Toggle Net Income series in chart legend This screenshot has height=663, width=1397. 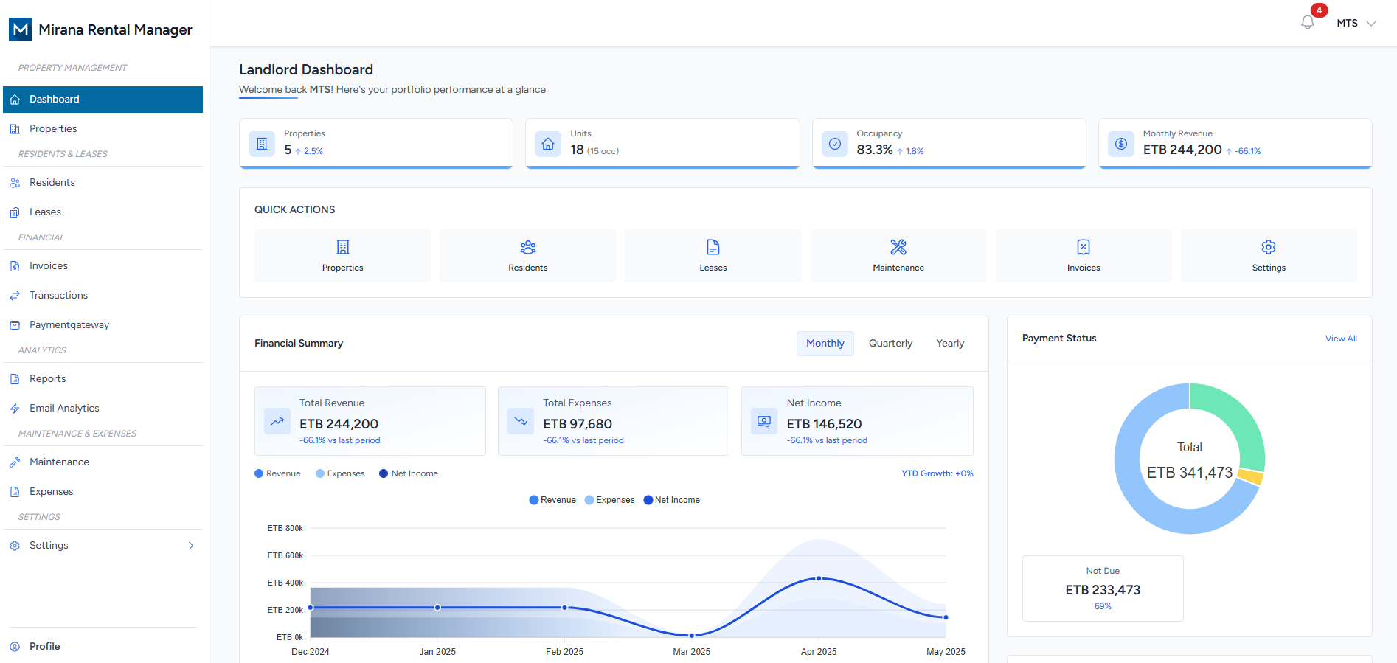pyautogui.click(x=672, y=500)
